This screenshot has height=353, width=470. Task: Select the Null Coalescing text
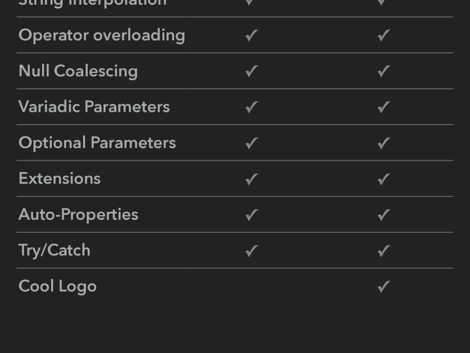coord(78,71)
